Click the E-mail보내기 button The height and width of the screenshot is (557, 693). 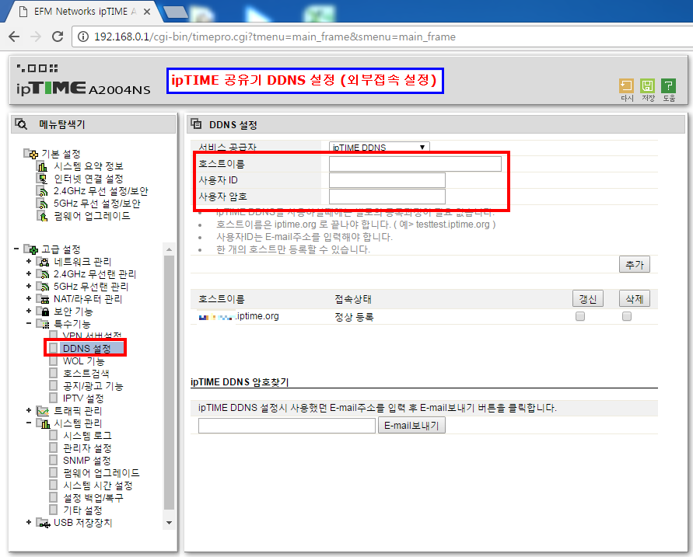pyautogui.click(x=411, y=425)
